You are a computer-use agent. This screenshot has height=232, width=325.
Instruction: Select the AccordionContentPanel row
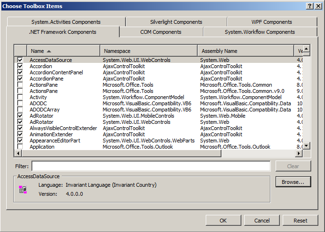[x=159, y=72]
